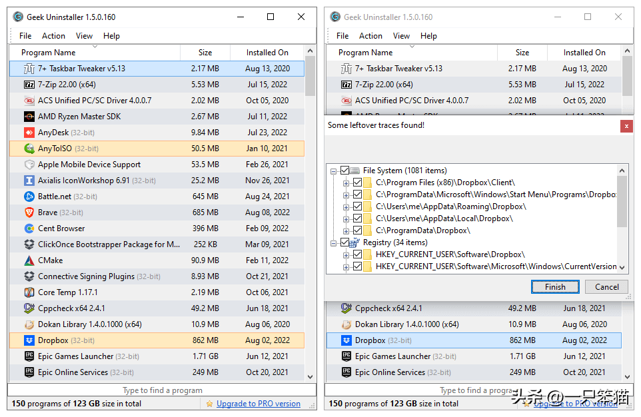Click the Connective Signing Plugins icon

(29, 276)
